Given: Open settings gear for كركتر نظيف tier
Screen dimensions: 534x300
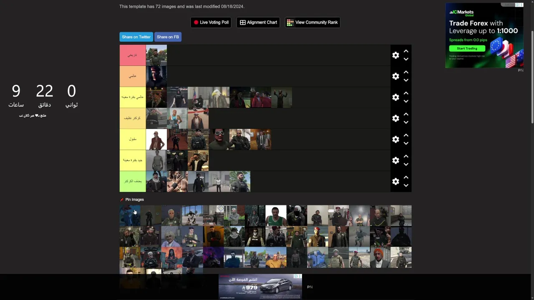Looking at the screenshot, I should [x=395, y=118].
